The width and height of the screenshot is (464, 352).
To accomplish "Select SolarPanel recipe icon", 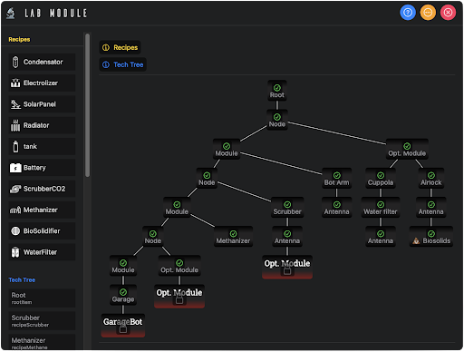I will tap(15, 104).
